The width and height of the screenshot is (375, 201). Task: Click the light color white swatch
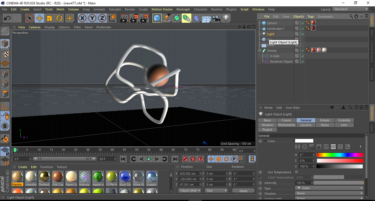pyautogui.click(x=304, y=141)
